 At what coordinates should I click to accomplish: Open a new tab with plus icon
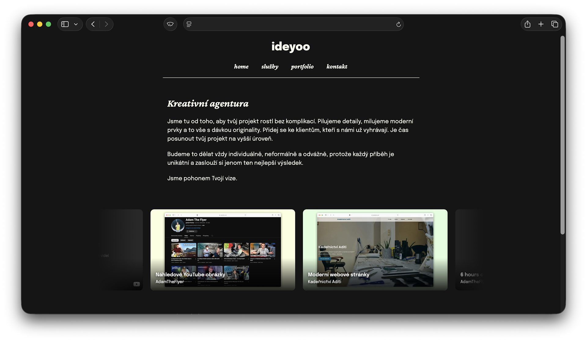coord(541,24)
